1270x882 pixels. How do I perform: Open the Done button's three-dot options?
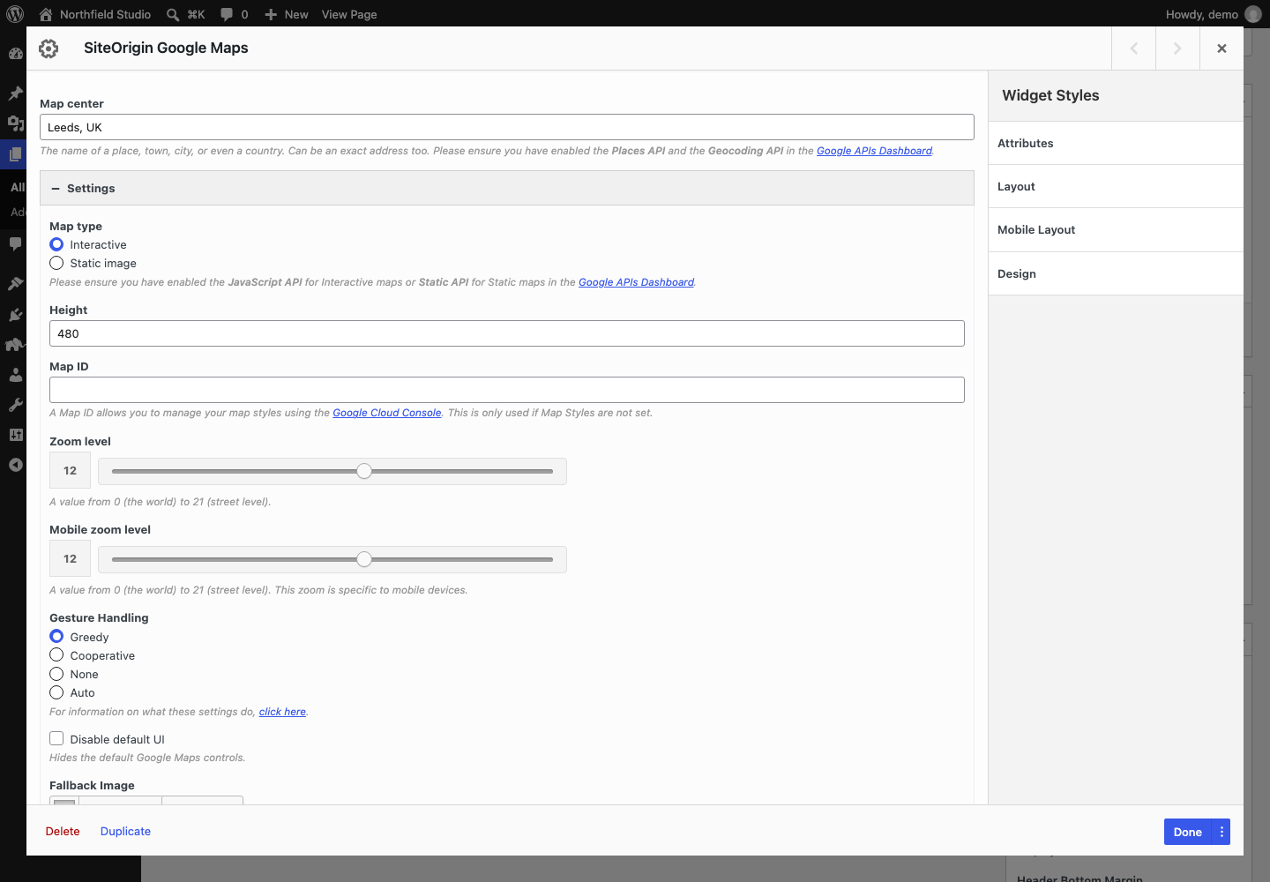(x=1221, y=832)
